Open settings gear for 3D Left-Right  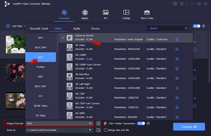coord(177,88)
